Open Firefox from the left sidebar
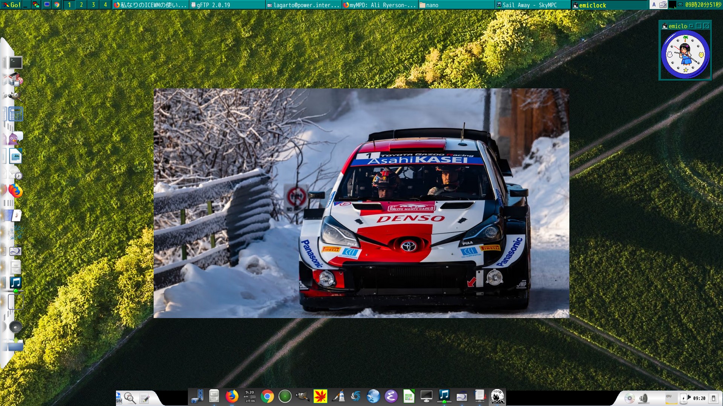Screen dimensions: 723x406 click(x=15, y=191)
